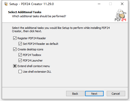Toggle Set PDF24 Reader as default

[20, 44]
